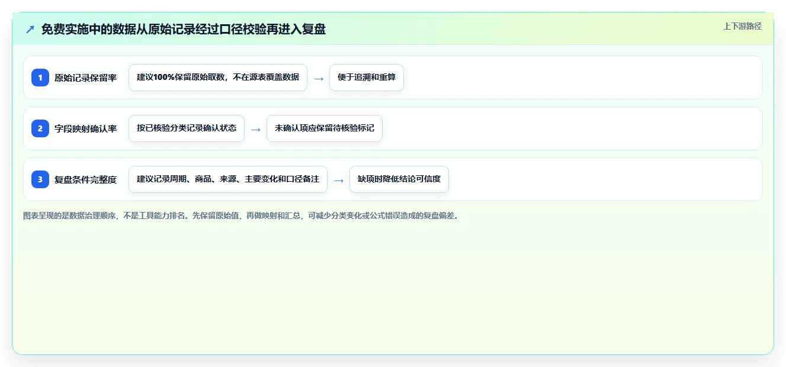786x367 pixels.
Task: Click the 上下游路径 label
Action: click(x=742, y=27)
